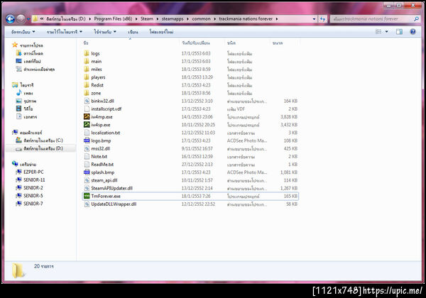Click the Forward navigation arrow button
426x298 pixels.
tap(21, 19)
